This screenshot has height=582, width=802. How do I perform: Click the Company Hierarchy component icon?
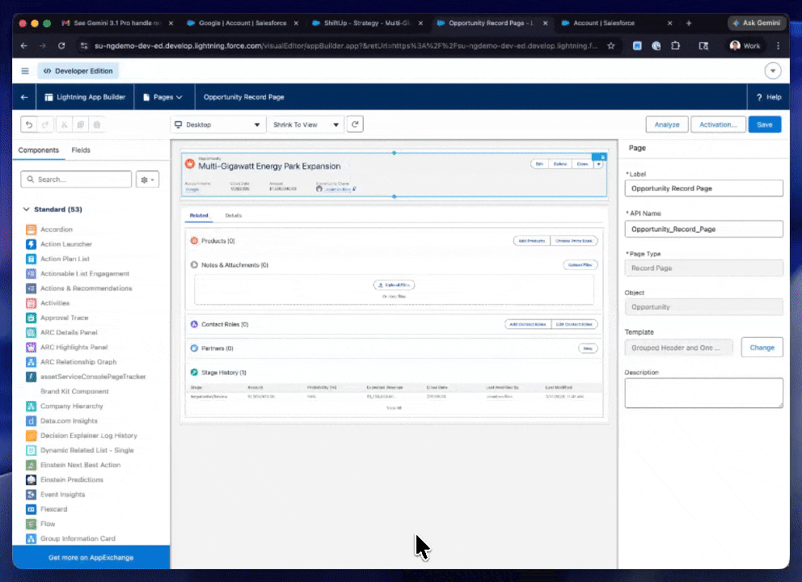pyautogui.click(x=31, y=406)
